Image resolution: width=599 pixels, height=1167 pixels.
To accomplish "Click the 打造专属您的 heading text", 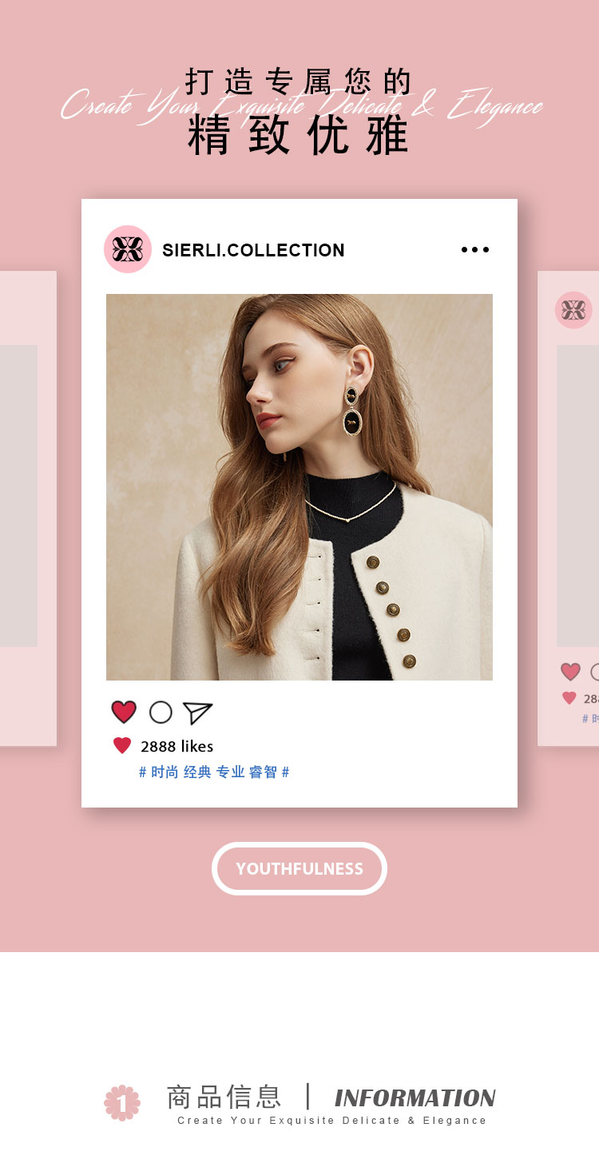I will tap(299, 81).
